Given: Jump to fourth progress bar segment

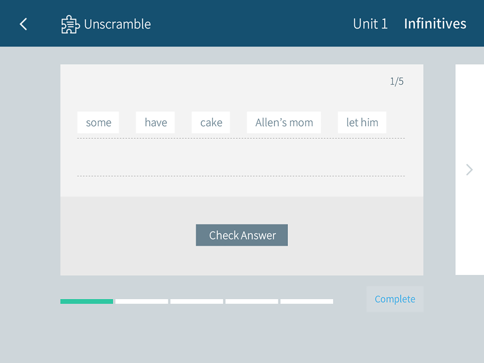Looking at the screenshot, I should pos(252,301).
